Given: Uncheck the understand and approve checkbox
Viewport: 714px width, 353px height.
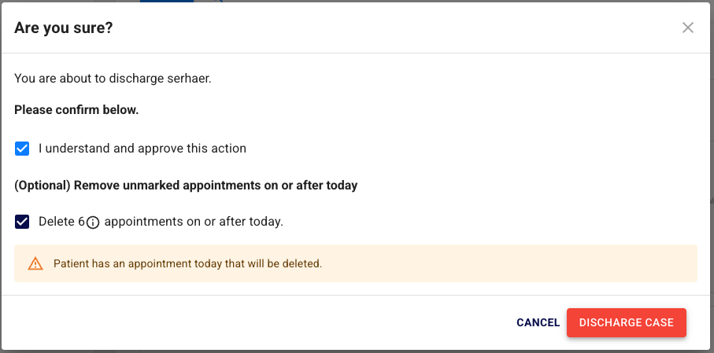Looking at the screenshot, I should click(22, 148).
